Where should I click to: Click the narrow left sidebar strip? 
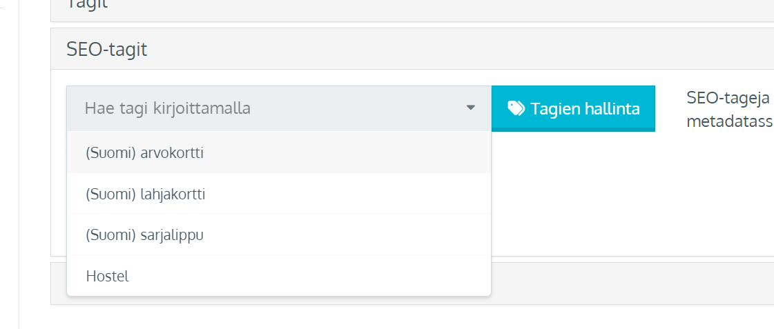10,164
